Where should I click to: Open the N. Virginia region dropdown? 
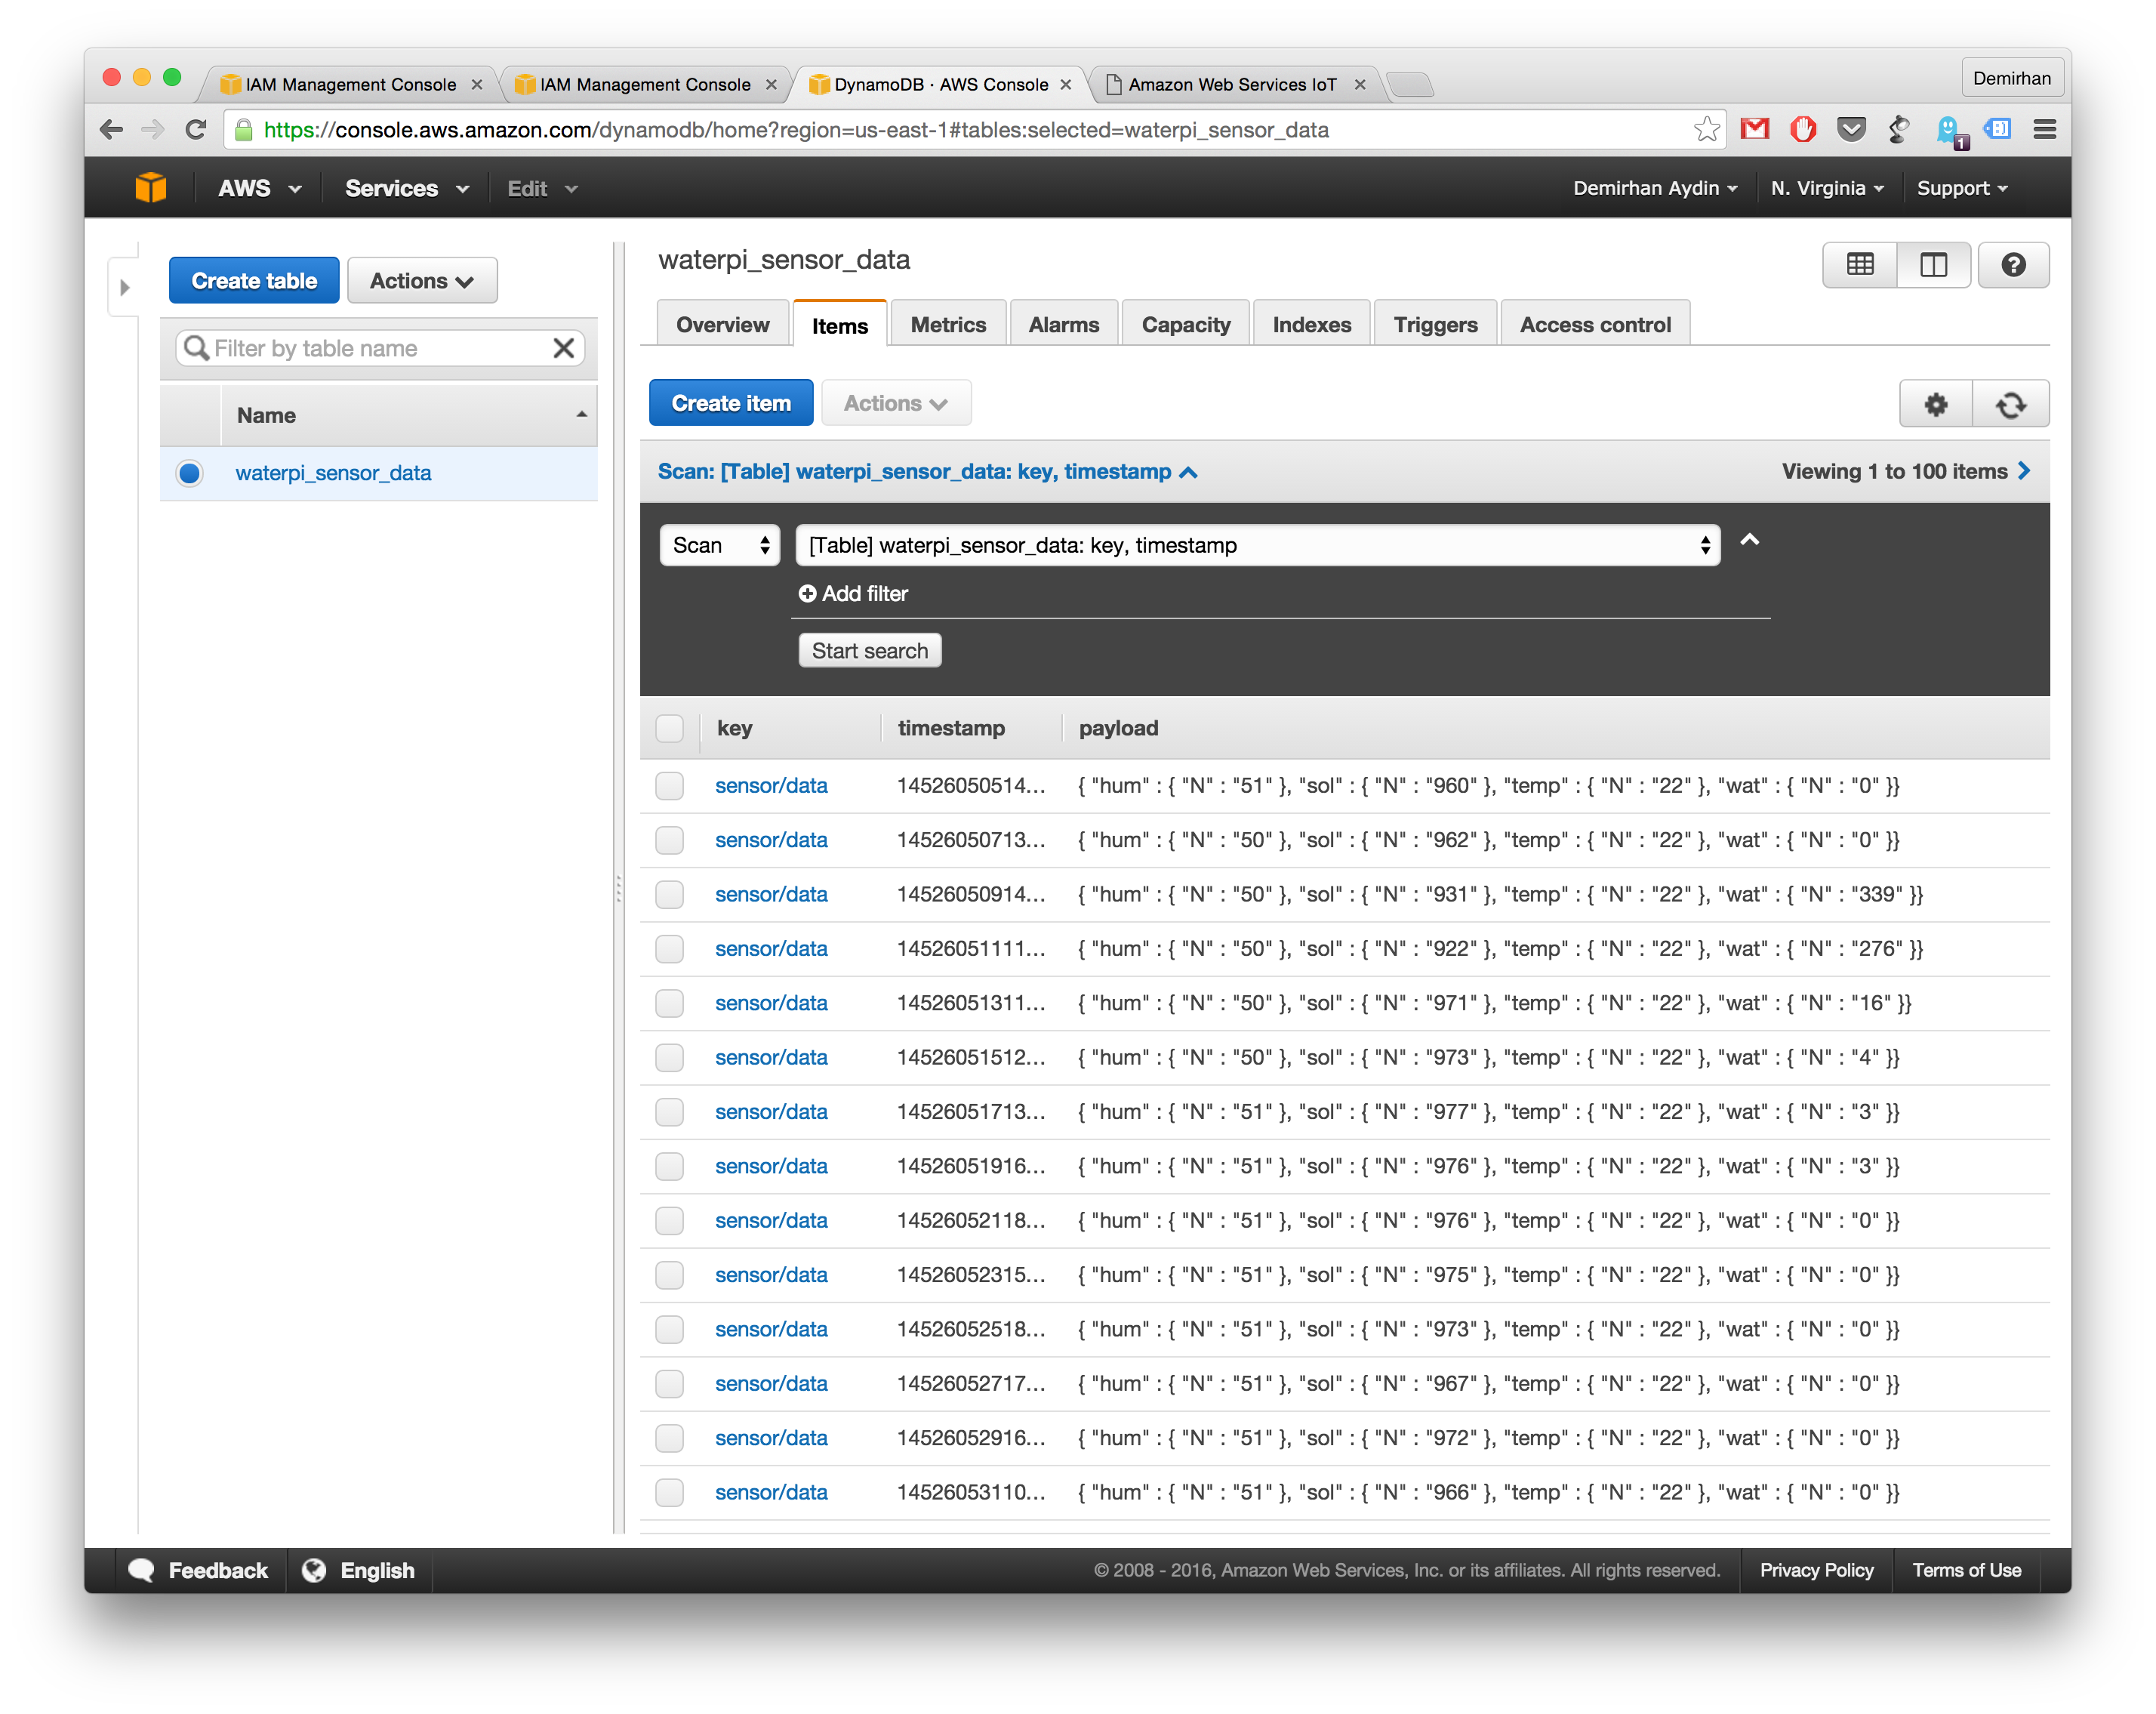1826,188
